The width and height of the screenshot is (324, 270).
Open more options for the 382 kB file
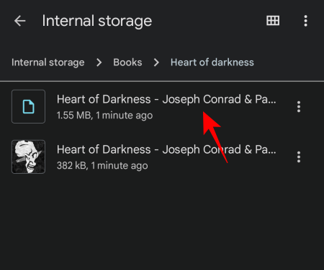coord(299,157)
